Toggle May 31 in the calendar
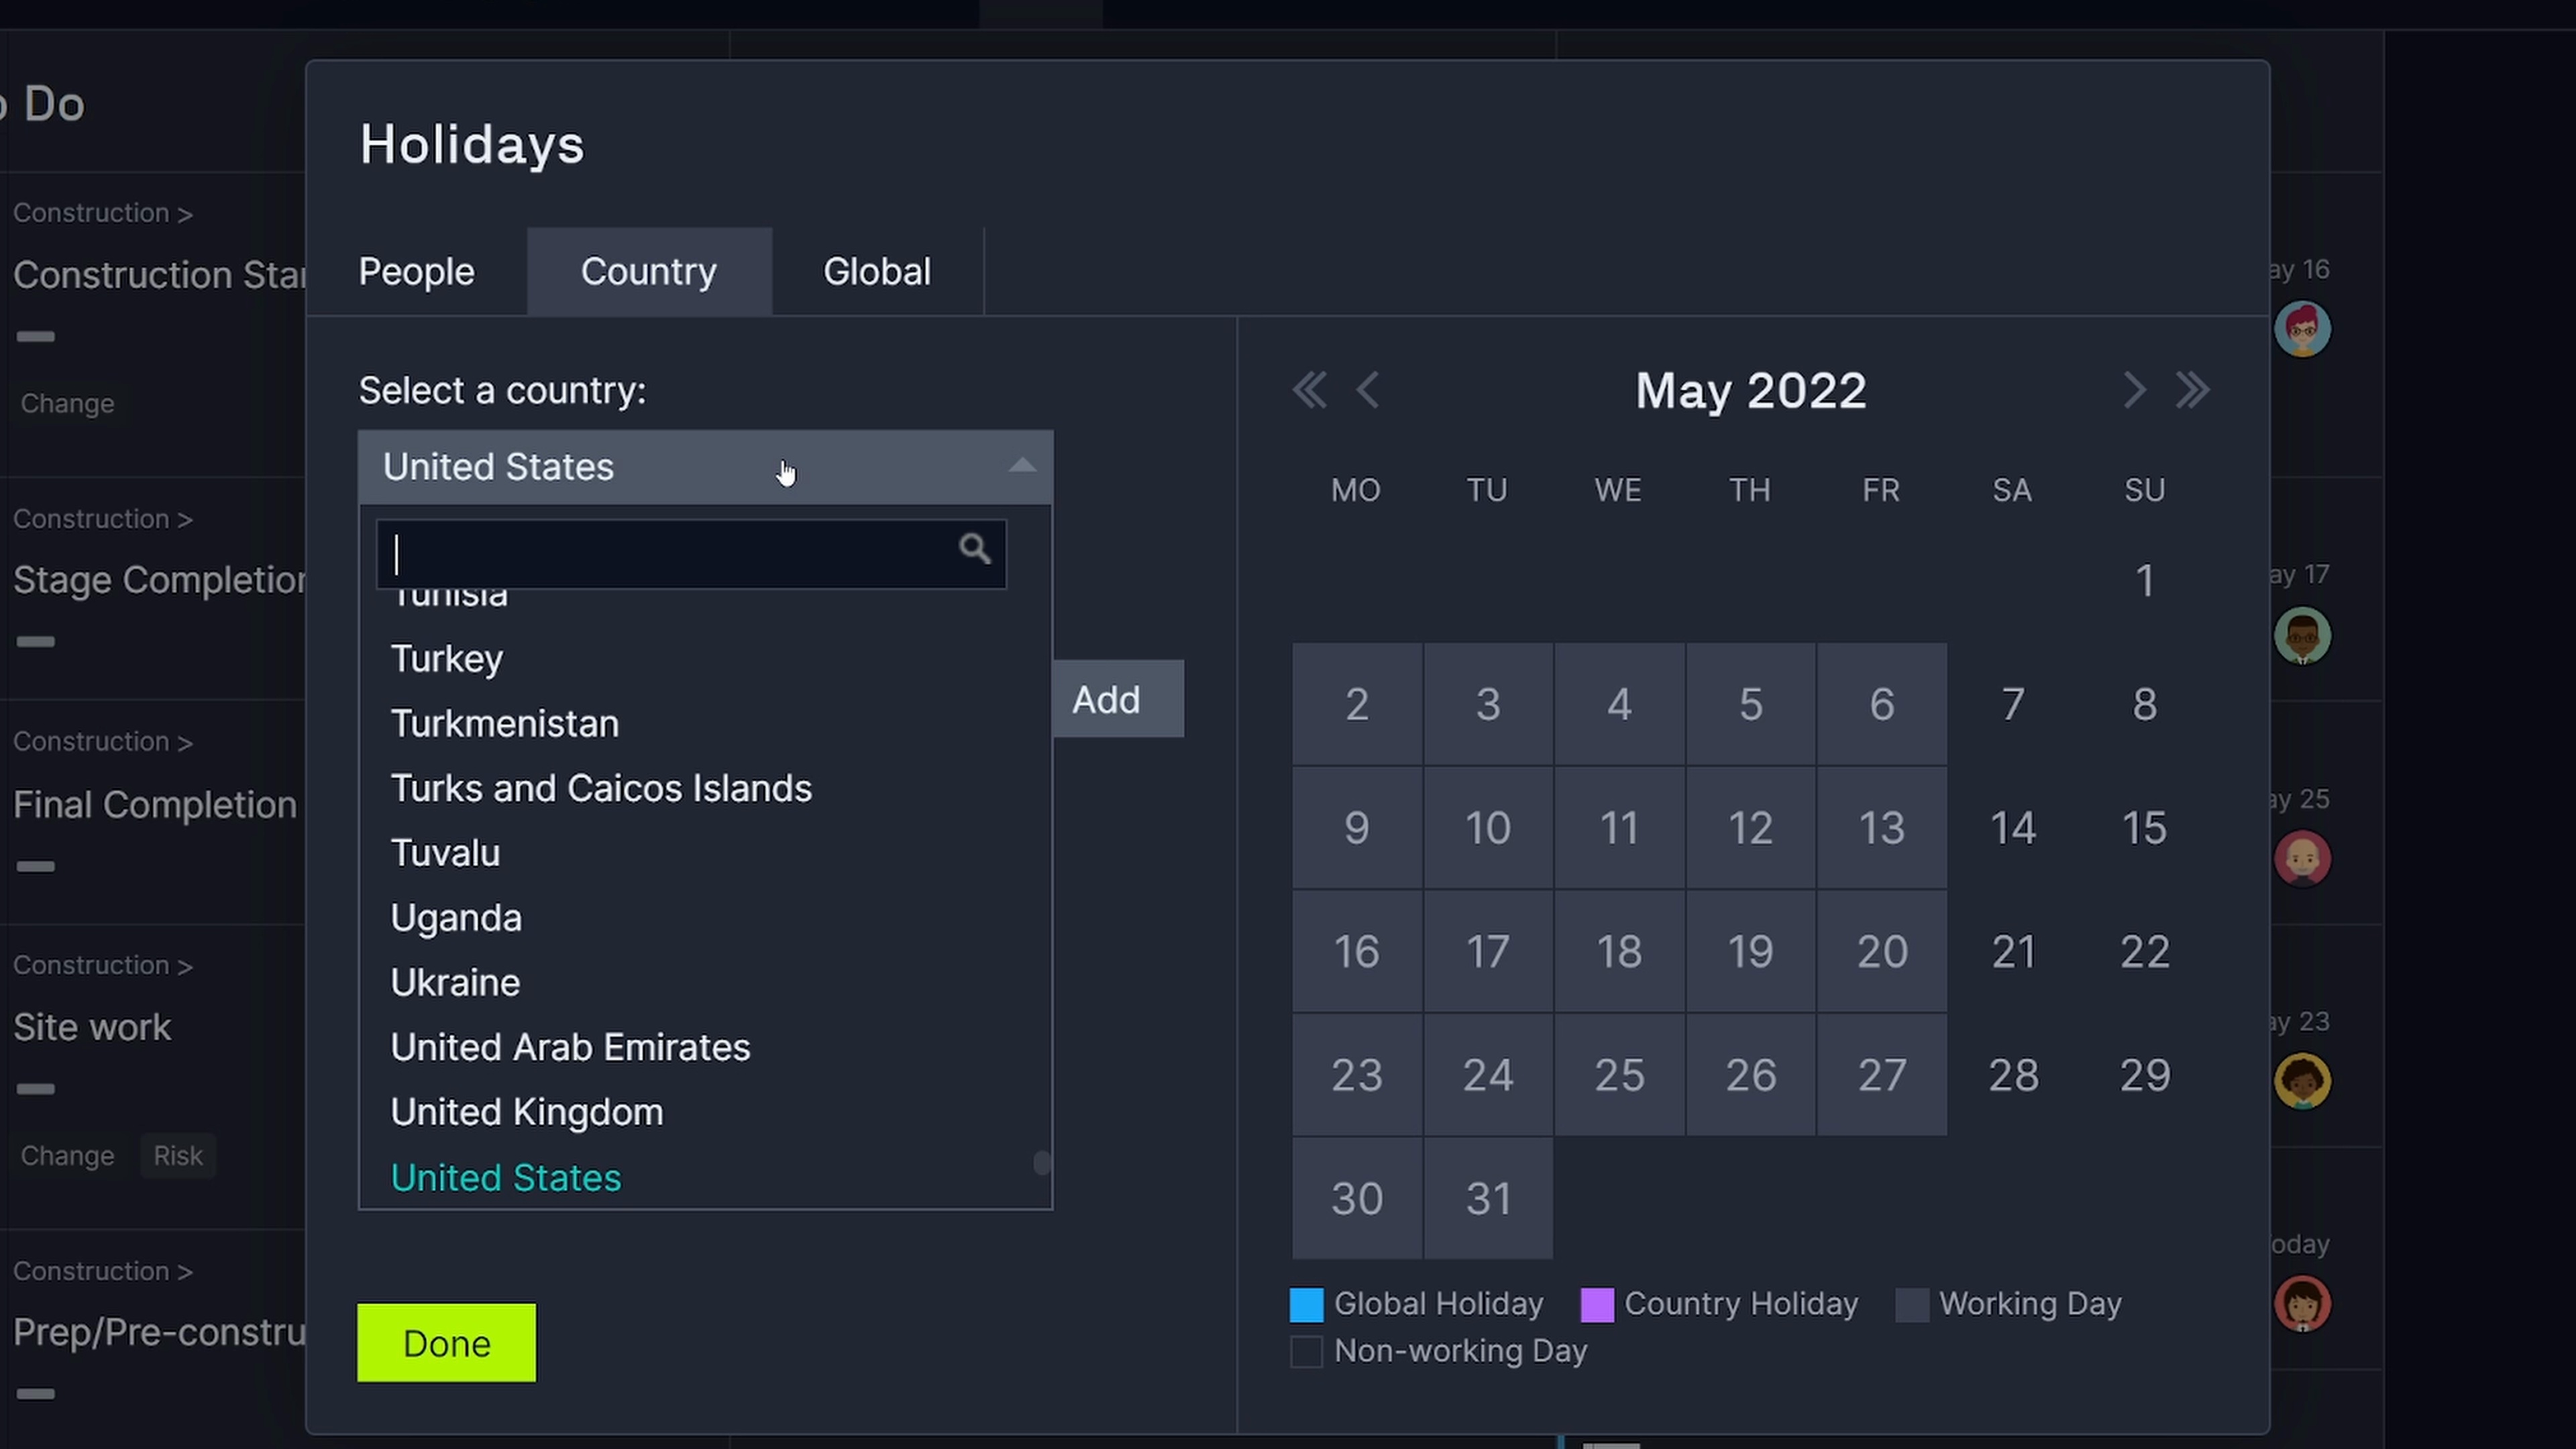The image size is (2576, 1449). click(x=1488, y=1198)
